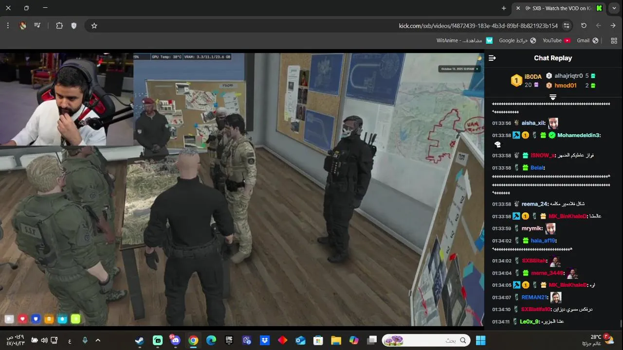Open Microsoft Edge from taskbar
This screenshot has width=623, height=350.
click(x=211, y=340)
